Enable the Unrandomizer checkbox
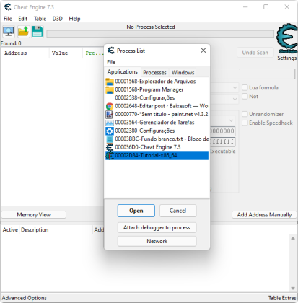Viewport: 298px width, 303px height. click(x=245, y=114)
